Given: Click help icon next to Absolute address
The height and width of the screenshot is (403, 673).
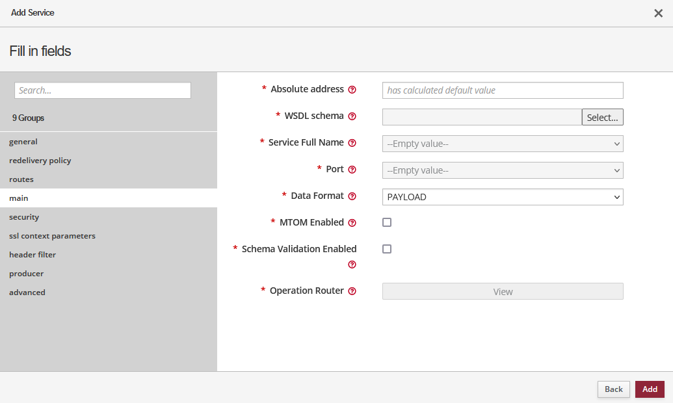Looking at the screenshot, I should tap(352, 90).
